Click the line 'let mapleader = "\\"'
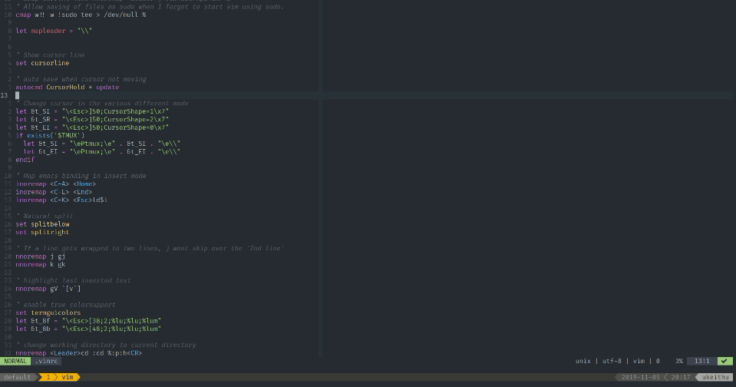Viewport: 736px width, 387px height. [x=54, y=31]
